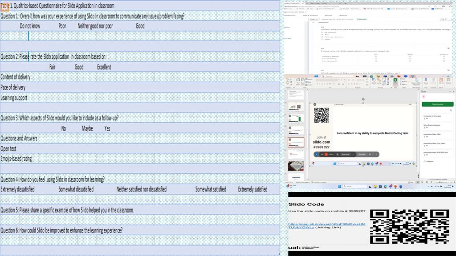Select Fair for Pace of delivery row
Viewport: 456px width, 256px height.
[376, 59]
